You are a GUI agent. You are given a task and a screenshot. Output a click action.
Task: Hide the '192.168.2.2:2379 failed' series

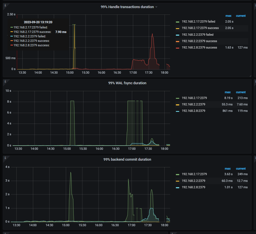197,34
